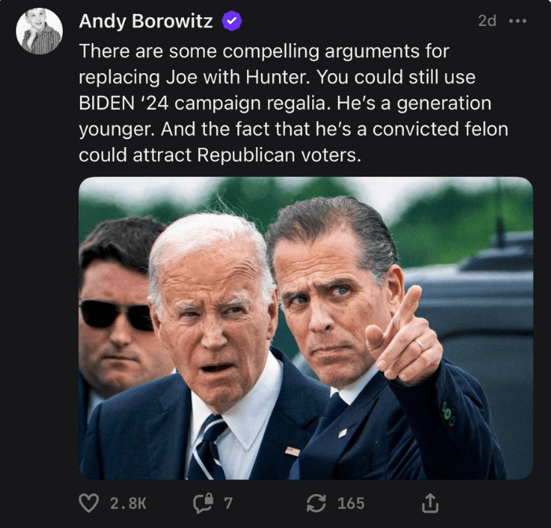Open replies with the comment bubble icon

pyautogui.click(x=203, y=504)
